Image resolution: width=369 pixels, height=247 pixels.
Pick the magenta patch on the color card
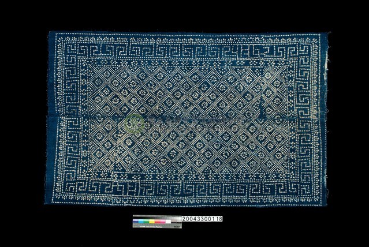tap(163, 221)
